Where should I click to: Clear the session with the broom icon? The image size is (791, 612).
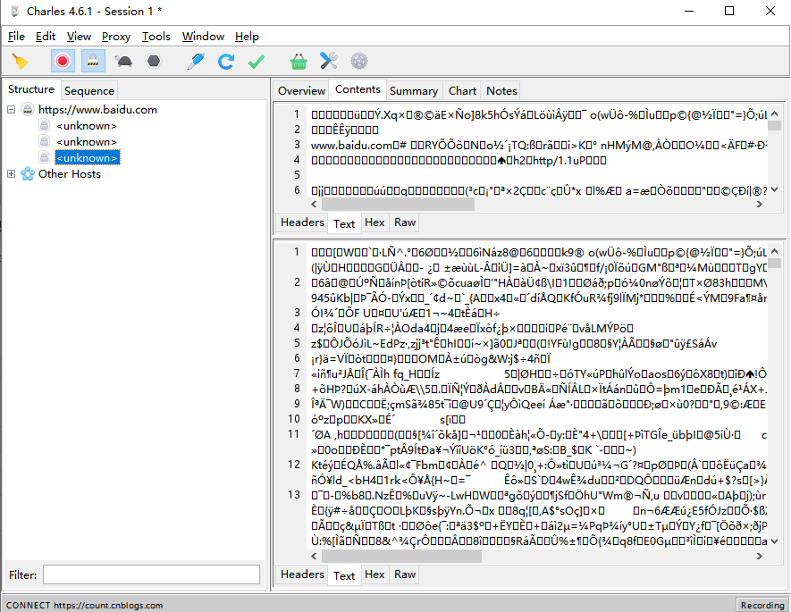tap(21, 62)
